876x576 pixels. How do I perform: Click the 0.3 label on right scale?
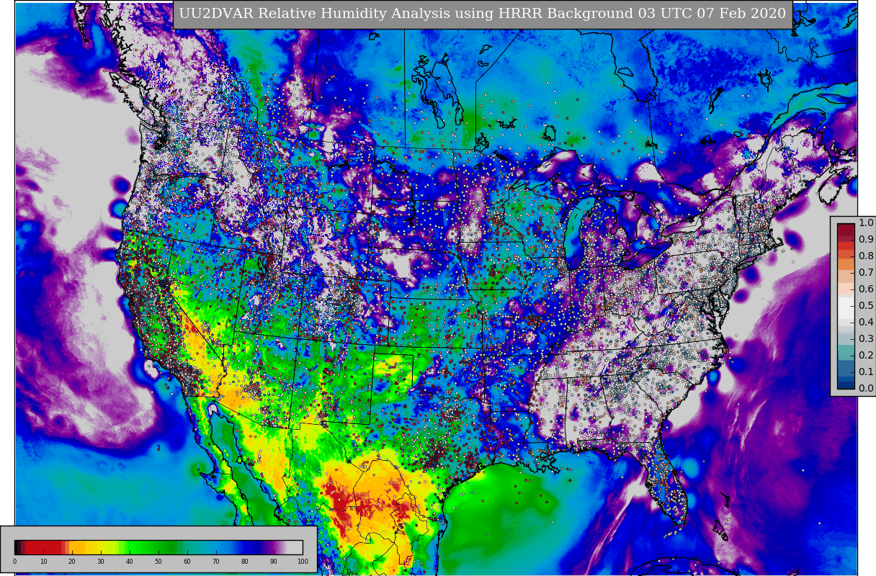point(866,339)
